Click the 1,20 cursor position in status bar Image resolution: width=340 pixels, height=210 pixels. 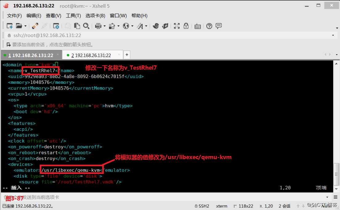point(266,206)
